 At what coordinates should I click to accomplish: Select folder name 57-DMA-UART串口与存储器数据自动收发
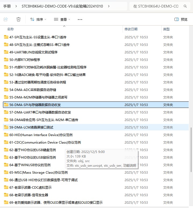pos(40,112)
